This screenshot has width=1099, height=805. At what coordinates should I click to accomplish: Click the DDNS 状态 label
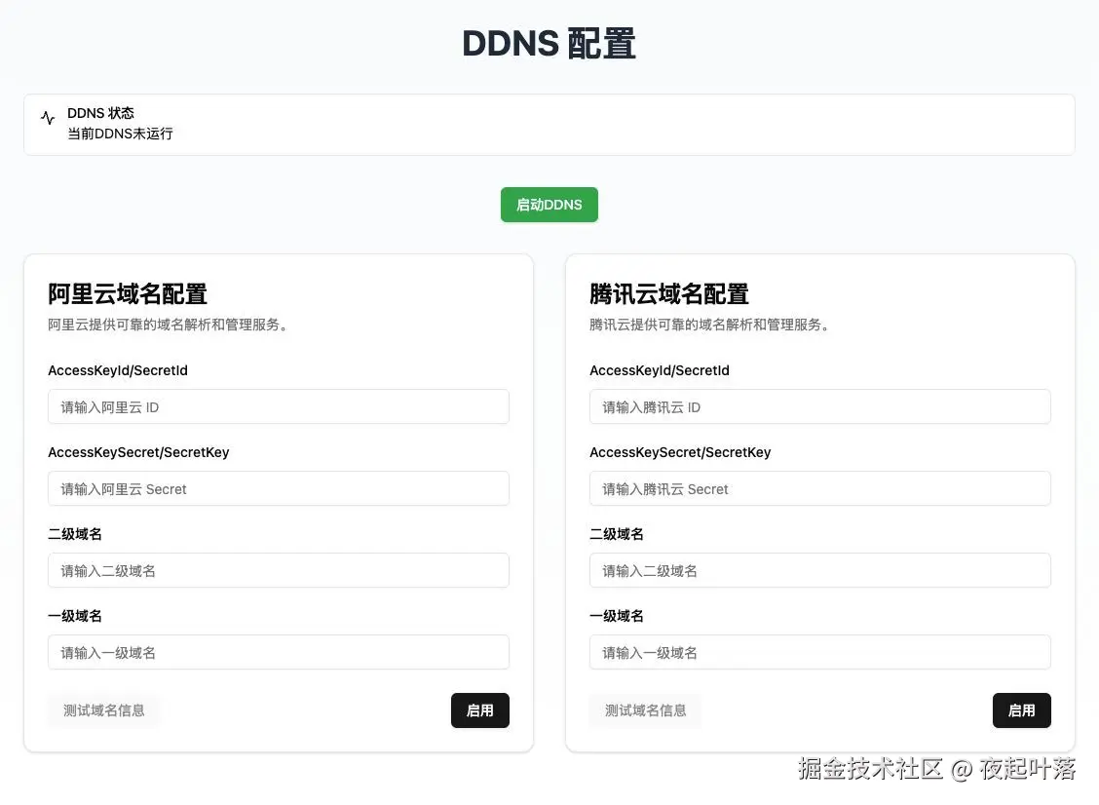[x=100, y=113]
